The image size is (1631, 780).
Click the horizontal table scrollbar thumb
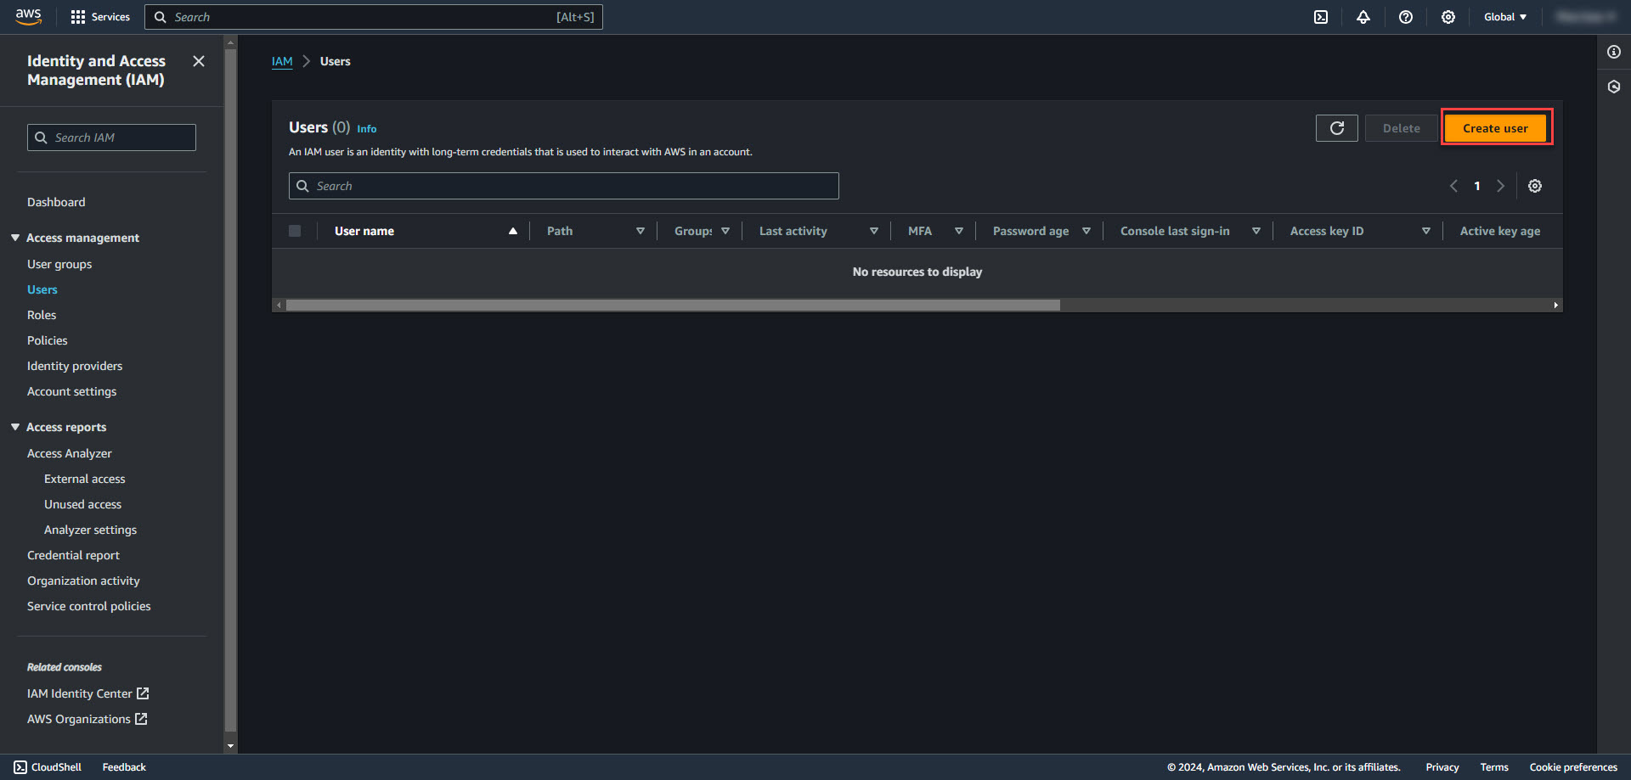click(673, 305)
